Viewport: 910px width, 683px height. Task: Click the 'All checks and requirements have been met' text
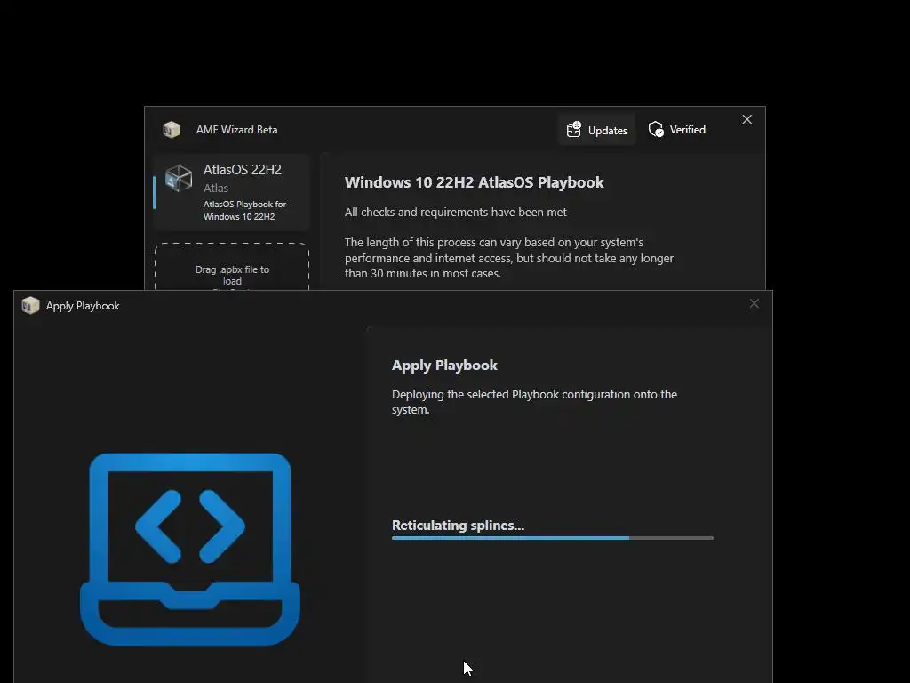coord(456,212)
